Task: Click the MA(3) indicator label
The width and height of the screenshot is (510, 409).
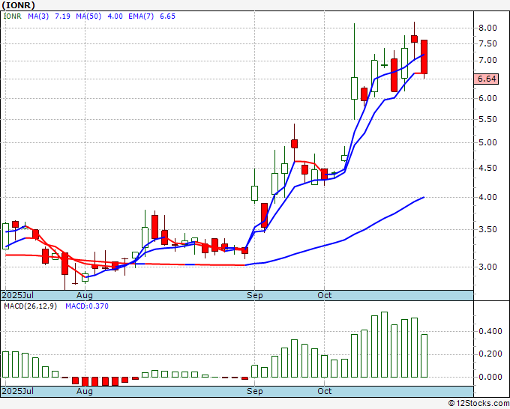Action: 38,16
